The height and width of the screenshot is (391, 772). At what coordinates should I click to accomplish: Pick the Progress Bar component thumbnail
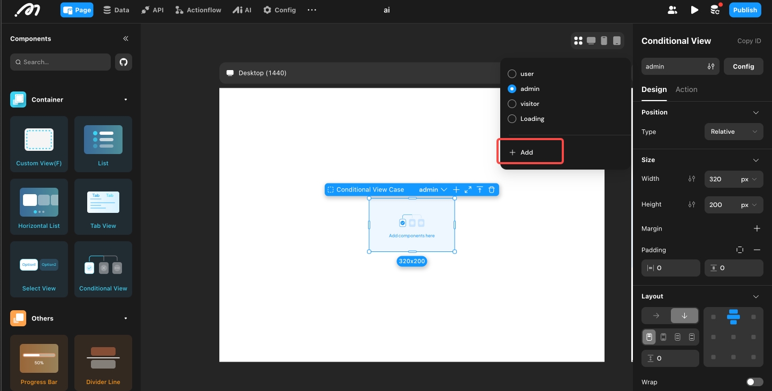point(39,363)
